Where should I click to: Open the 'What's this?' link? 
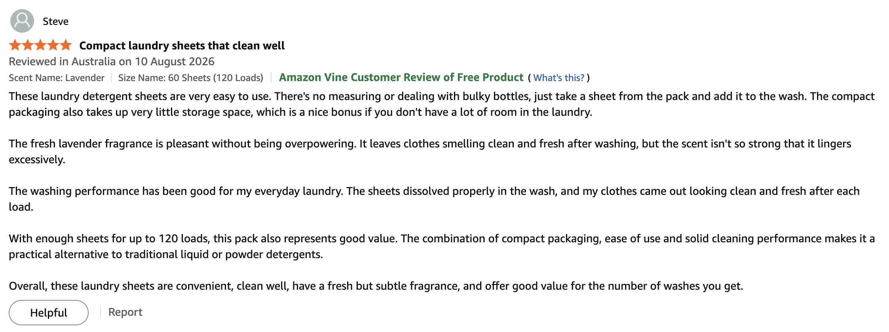point(558,78)
